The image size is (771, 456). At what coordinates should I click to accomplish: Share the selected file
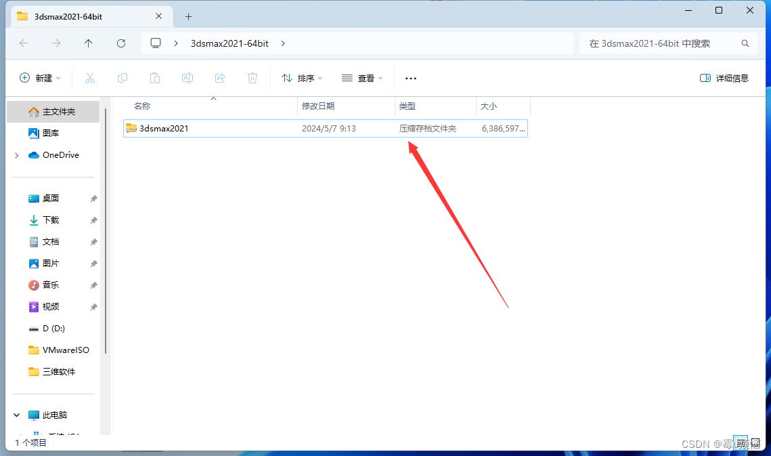pyautogui.click(x=220, y=78)
